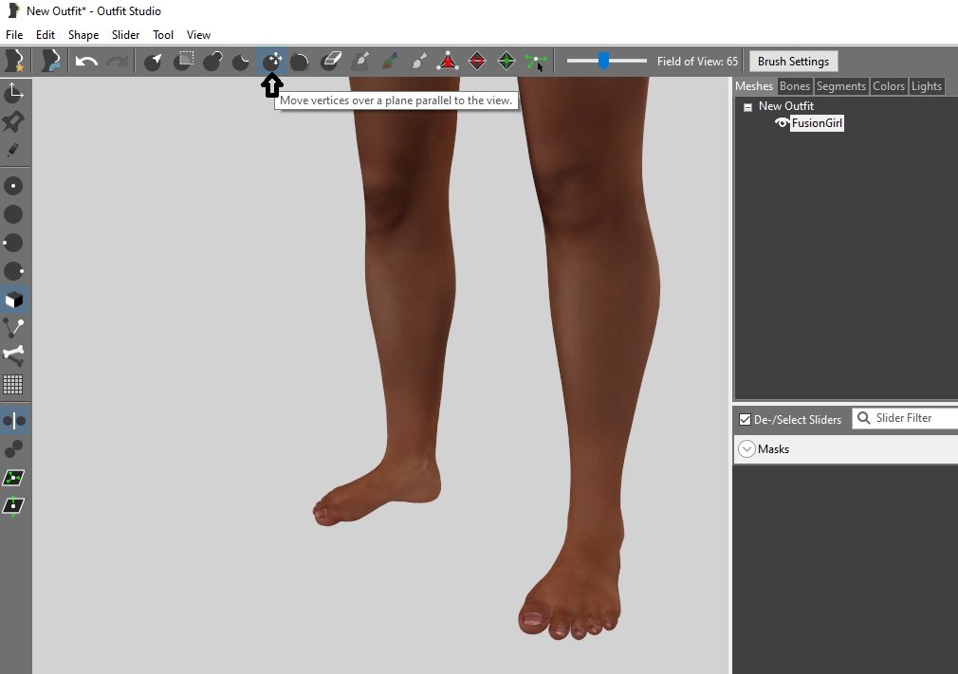Click the New Project icon with star
Viewport: 958px width, 674px height.
(14, 62)
